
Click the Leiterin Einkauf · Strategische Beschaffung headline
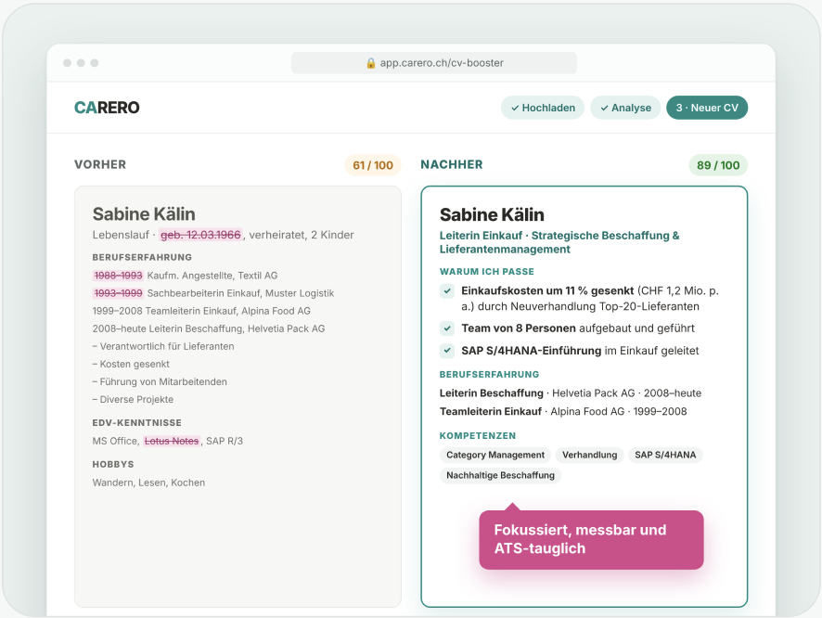pos(559,242)
